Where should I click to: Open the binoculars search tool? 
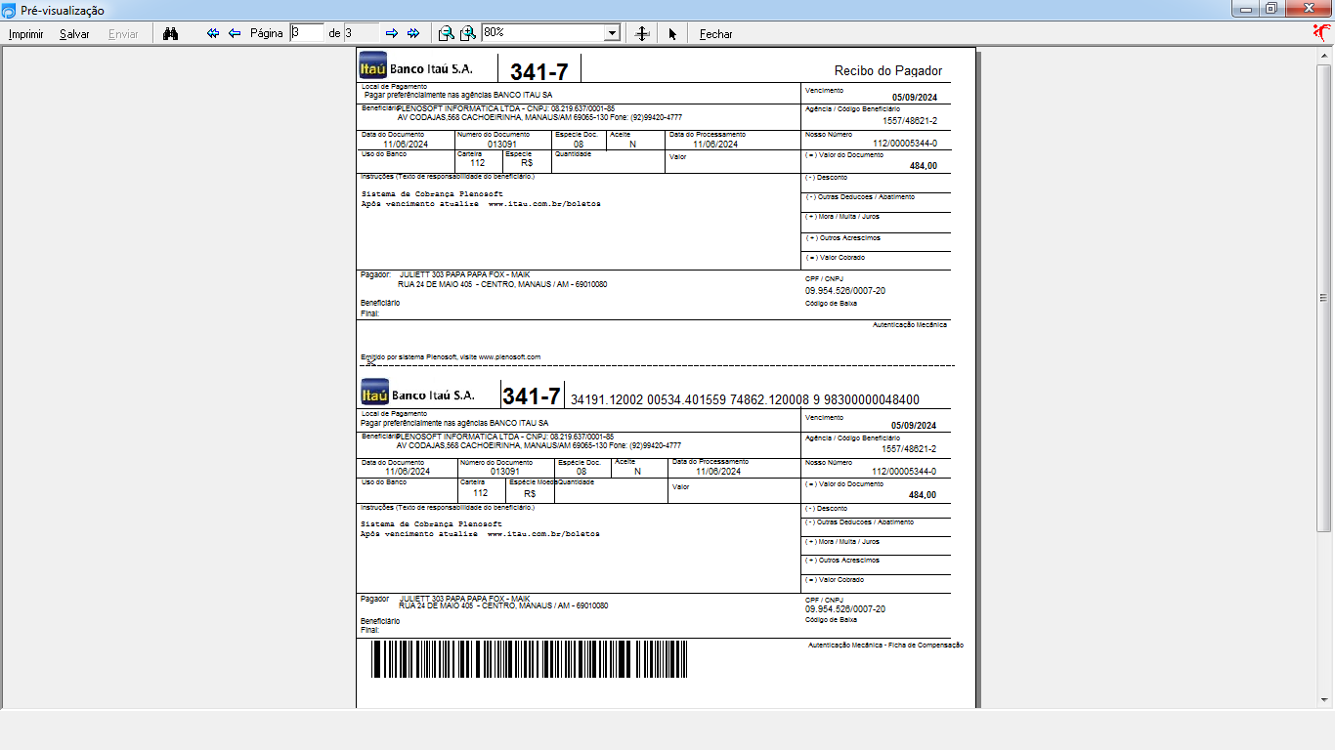point(170,33)
